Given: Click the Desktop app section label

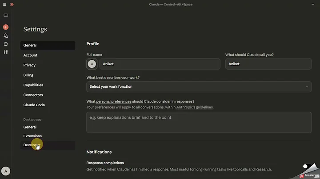Looking at the screenshot, I should pos(32,119).
